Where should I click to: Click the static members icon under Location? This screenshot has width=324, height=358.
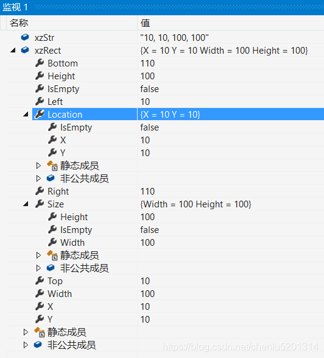tap(52, 165)
